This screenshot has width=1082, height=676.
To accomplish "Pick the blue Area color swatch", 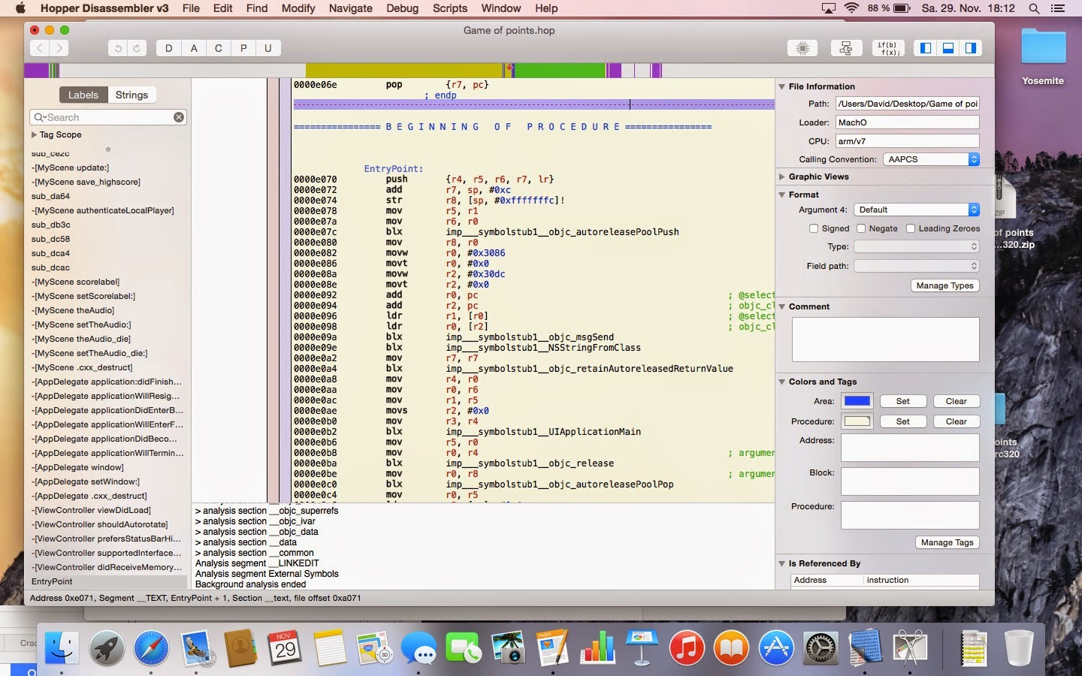I will pos(857,401).
